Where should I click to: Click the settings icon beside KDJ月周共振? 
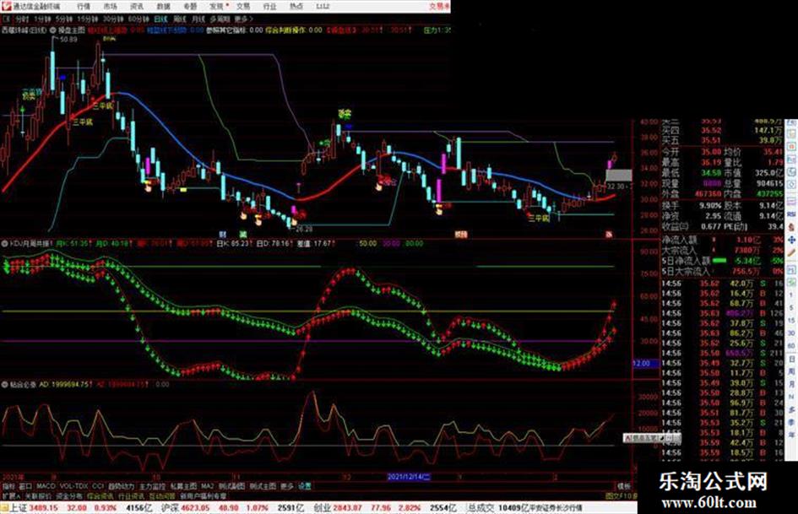pos(4,244)
